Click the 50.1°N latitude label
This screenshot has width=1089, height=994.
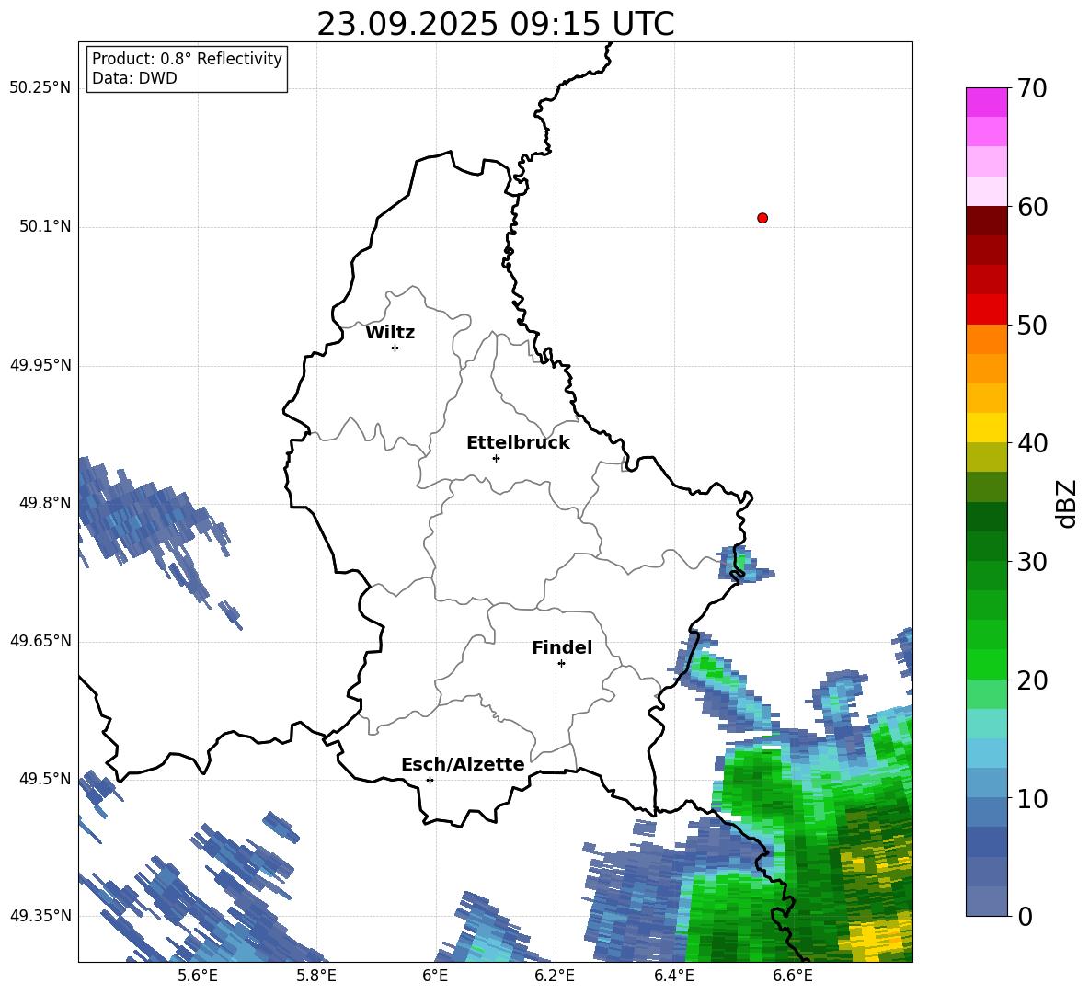point(45,227)
